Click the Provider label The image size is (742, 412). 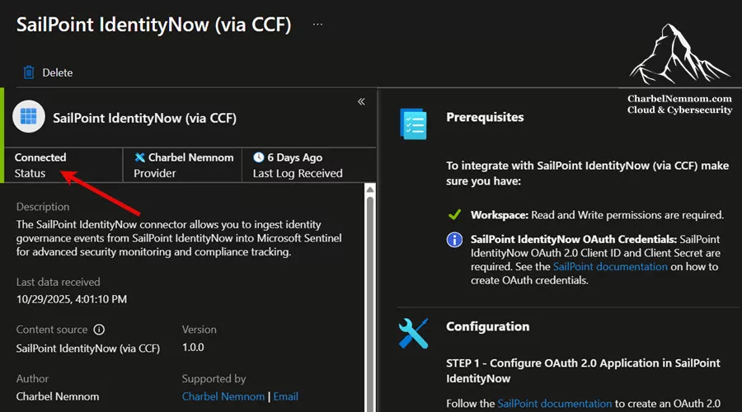pos(155,174)
